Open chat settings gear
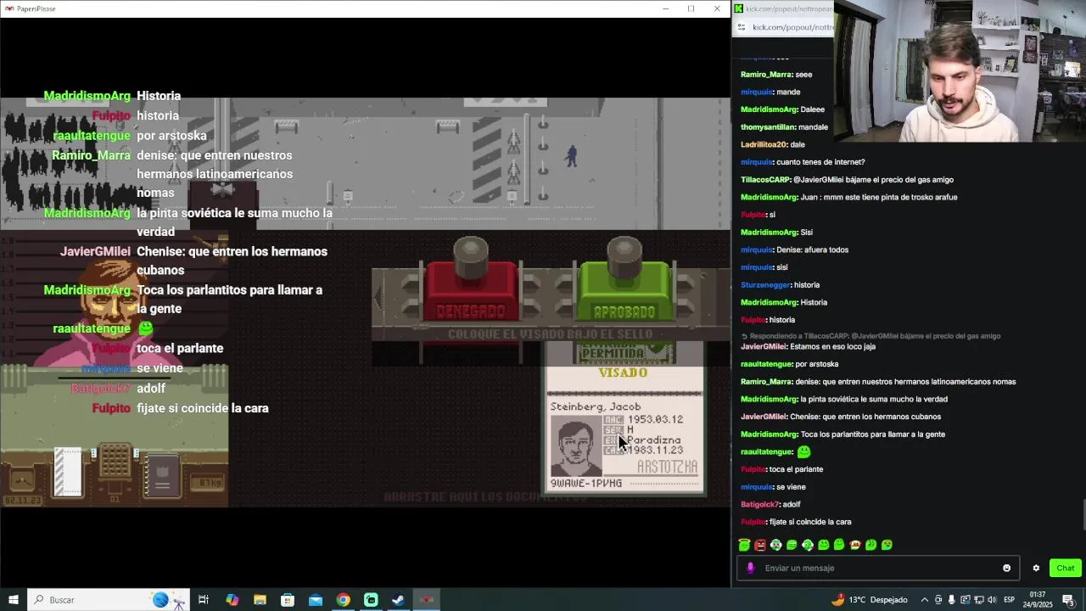Image resolution: width=1086 pixels, height=611 pixels. [x=1036, y=569]
